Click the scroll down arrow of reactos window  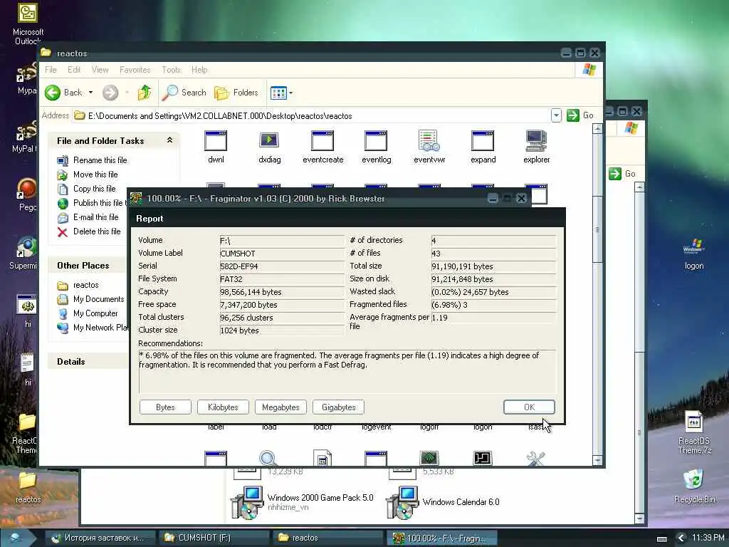click(x=597, y=461)
